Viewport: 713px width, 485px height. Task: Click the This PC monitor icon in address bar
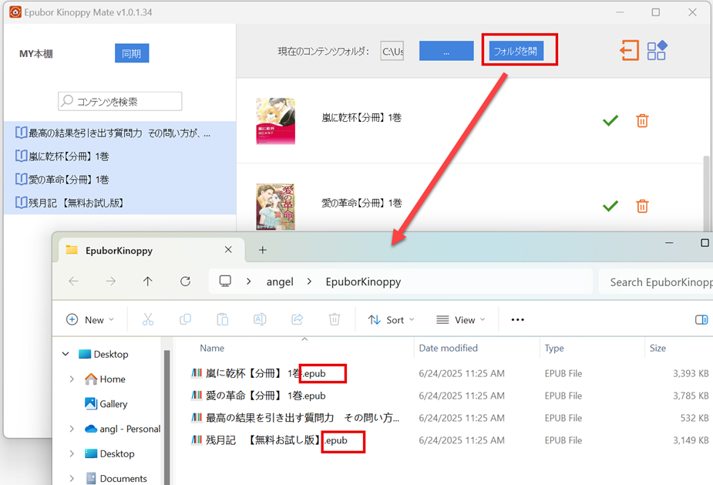225,281
